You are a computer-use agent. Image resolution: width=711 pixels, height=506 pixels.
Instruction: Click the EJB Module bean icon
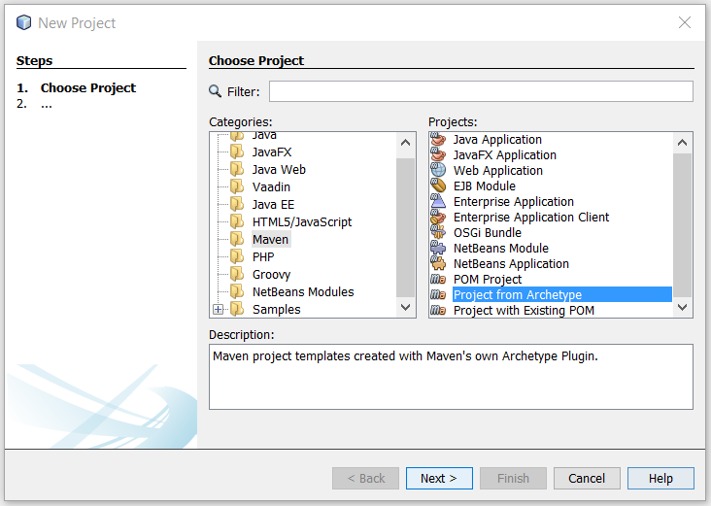pyautogui.click(x=438, y=186)
